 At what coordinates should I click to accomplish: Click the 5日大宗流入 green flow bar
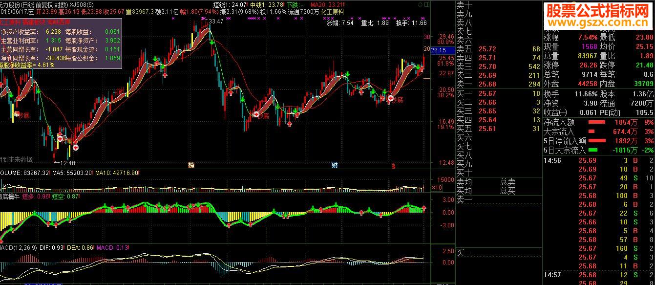[x=592, y=150]
